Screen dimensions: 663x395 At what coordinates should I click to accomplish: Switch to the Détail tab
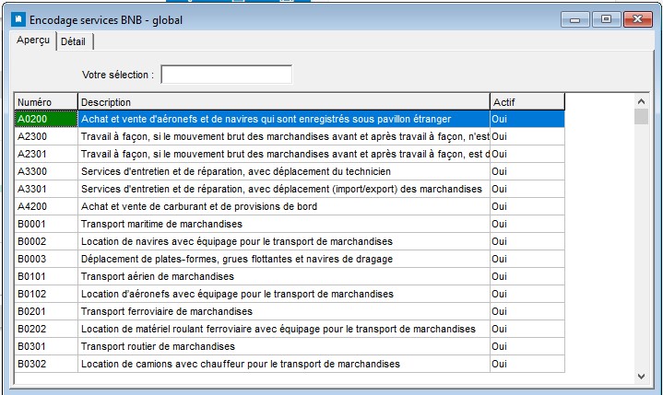click(74, 41)
